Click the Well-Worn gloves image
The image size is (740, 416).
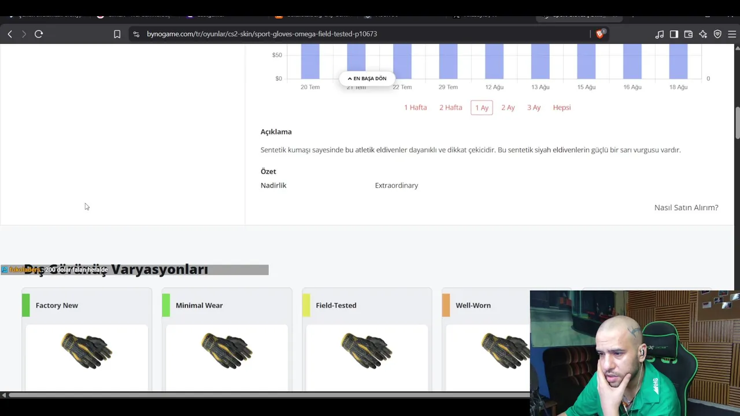[x=505, y=351]
